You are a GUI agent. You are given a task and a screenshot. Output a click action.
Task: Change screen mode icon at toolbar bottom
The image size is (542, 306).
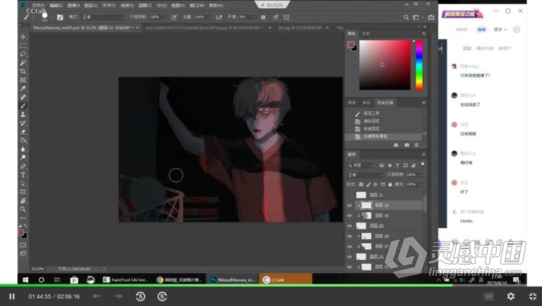click(x=23, y=254)
